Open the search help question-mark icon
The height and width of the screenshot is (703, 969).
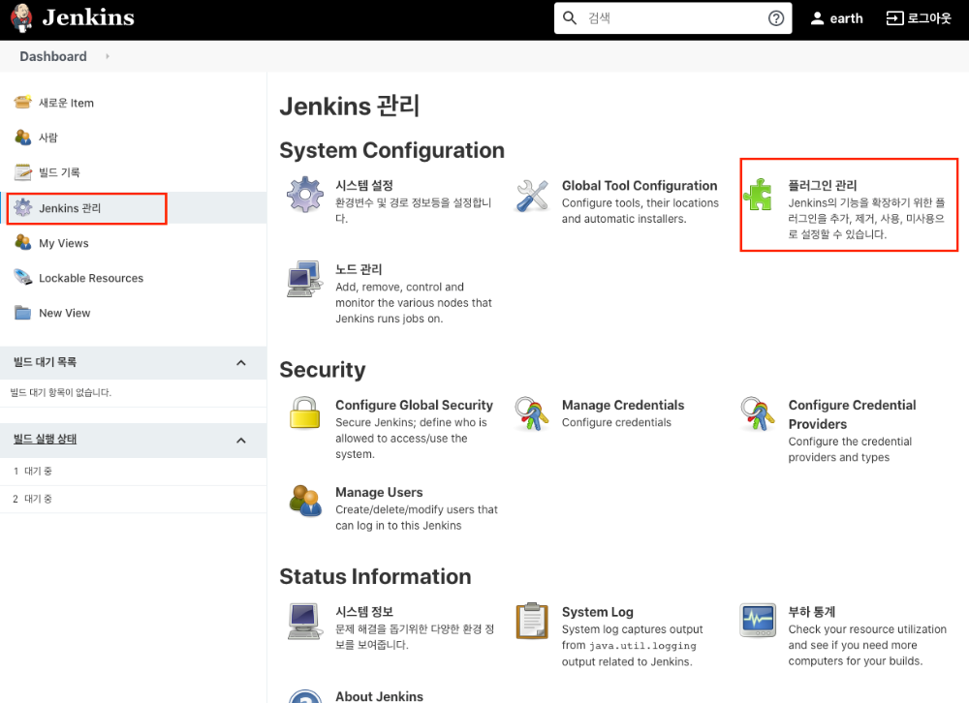pyautogui.click(x=776, y=18)
